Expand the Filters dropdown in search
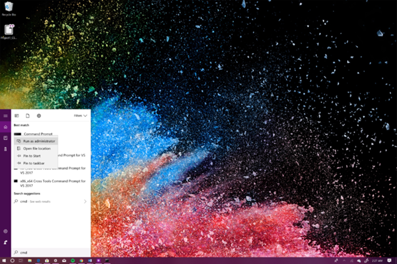 (81, 115)
